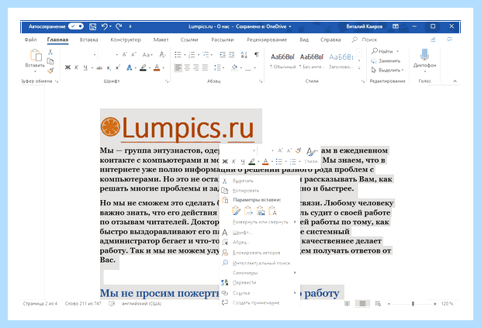Toggle italic К in the mini toolbar

pyautogui.click(x=234, y=161)
